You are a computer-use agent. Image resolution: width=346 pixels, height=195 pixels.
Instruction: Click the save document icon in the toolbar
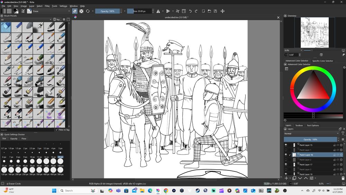pos(215,11)
